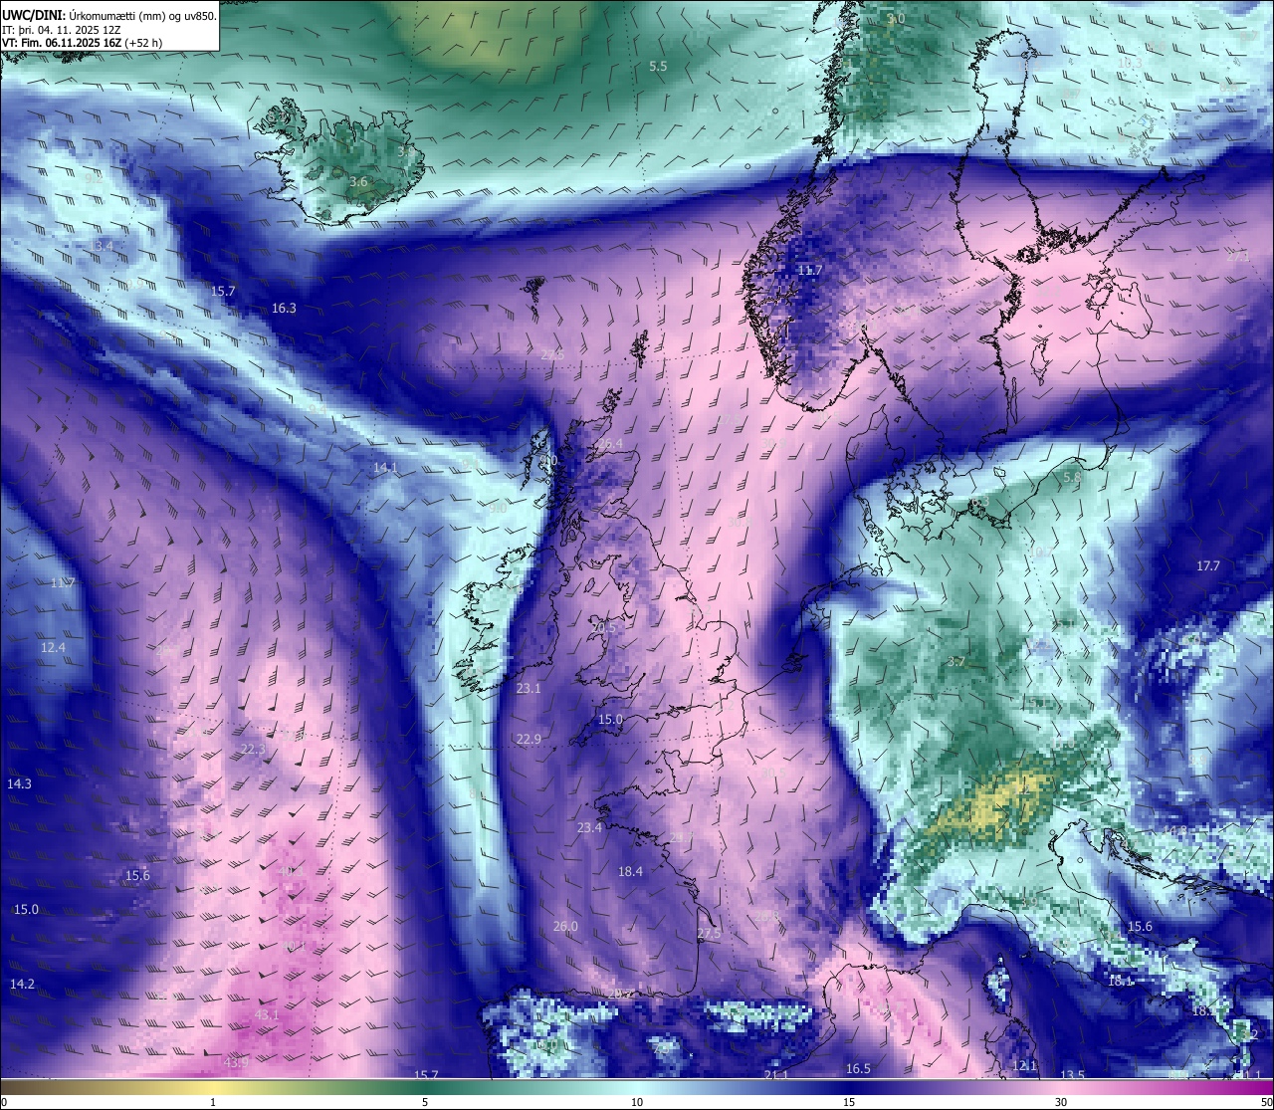Click the 0 label on the color scale
Screen dimensions: 1274x1110
[x=4, y=1102]
